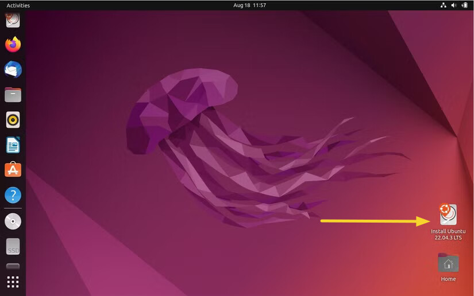Open LibreOffice Writer from the dock
Image resolution: width=474 pixels, height=296 pixels.
pyautogui.click(x=13, y=145)
